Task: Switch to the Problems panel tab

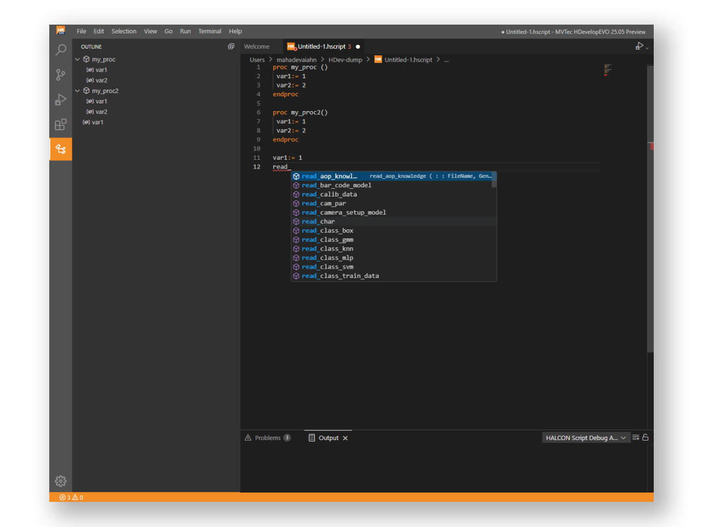Action: pos(267,438)
